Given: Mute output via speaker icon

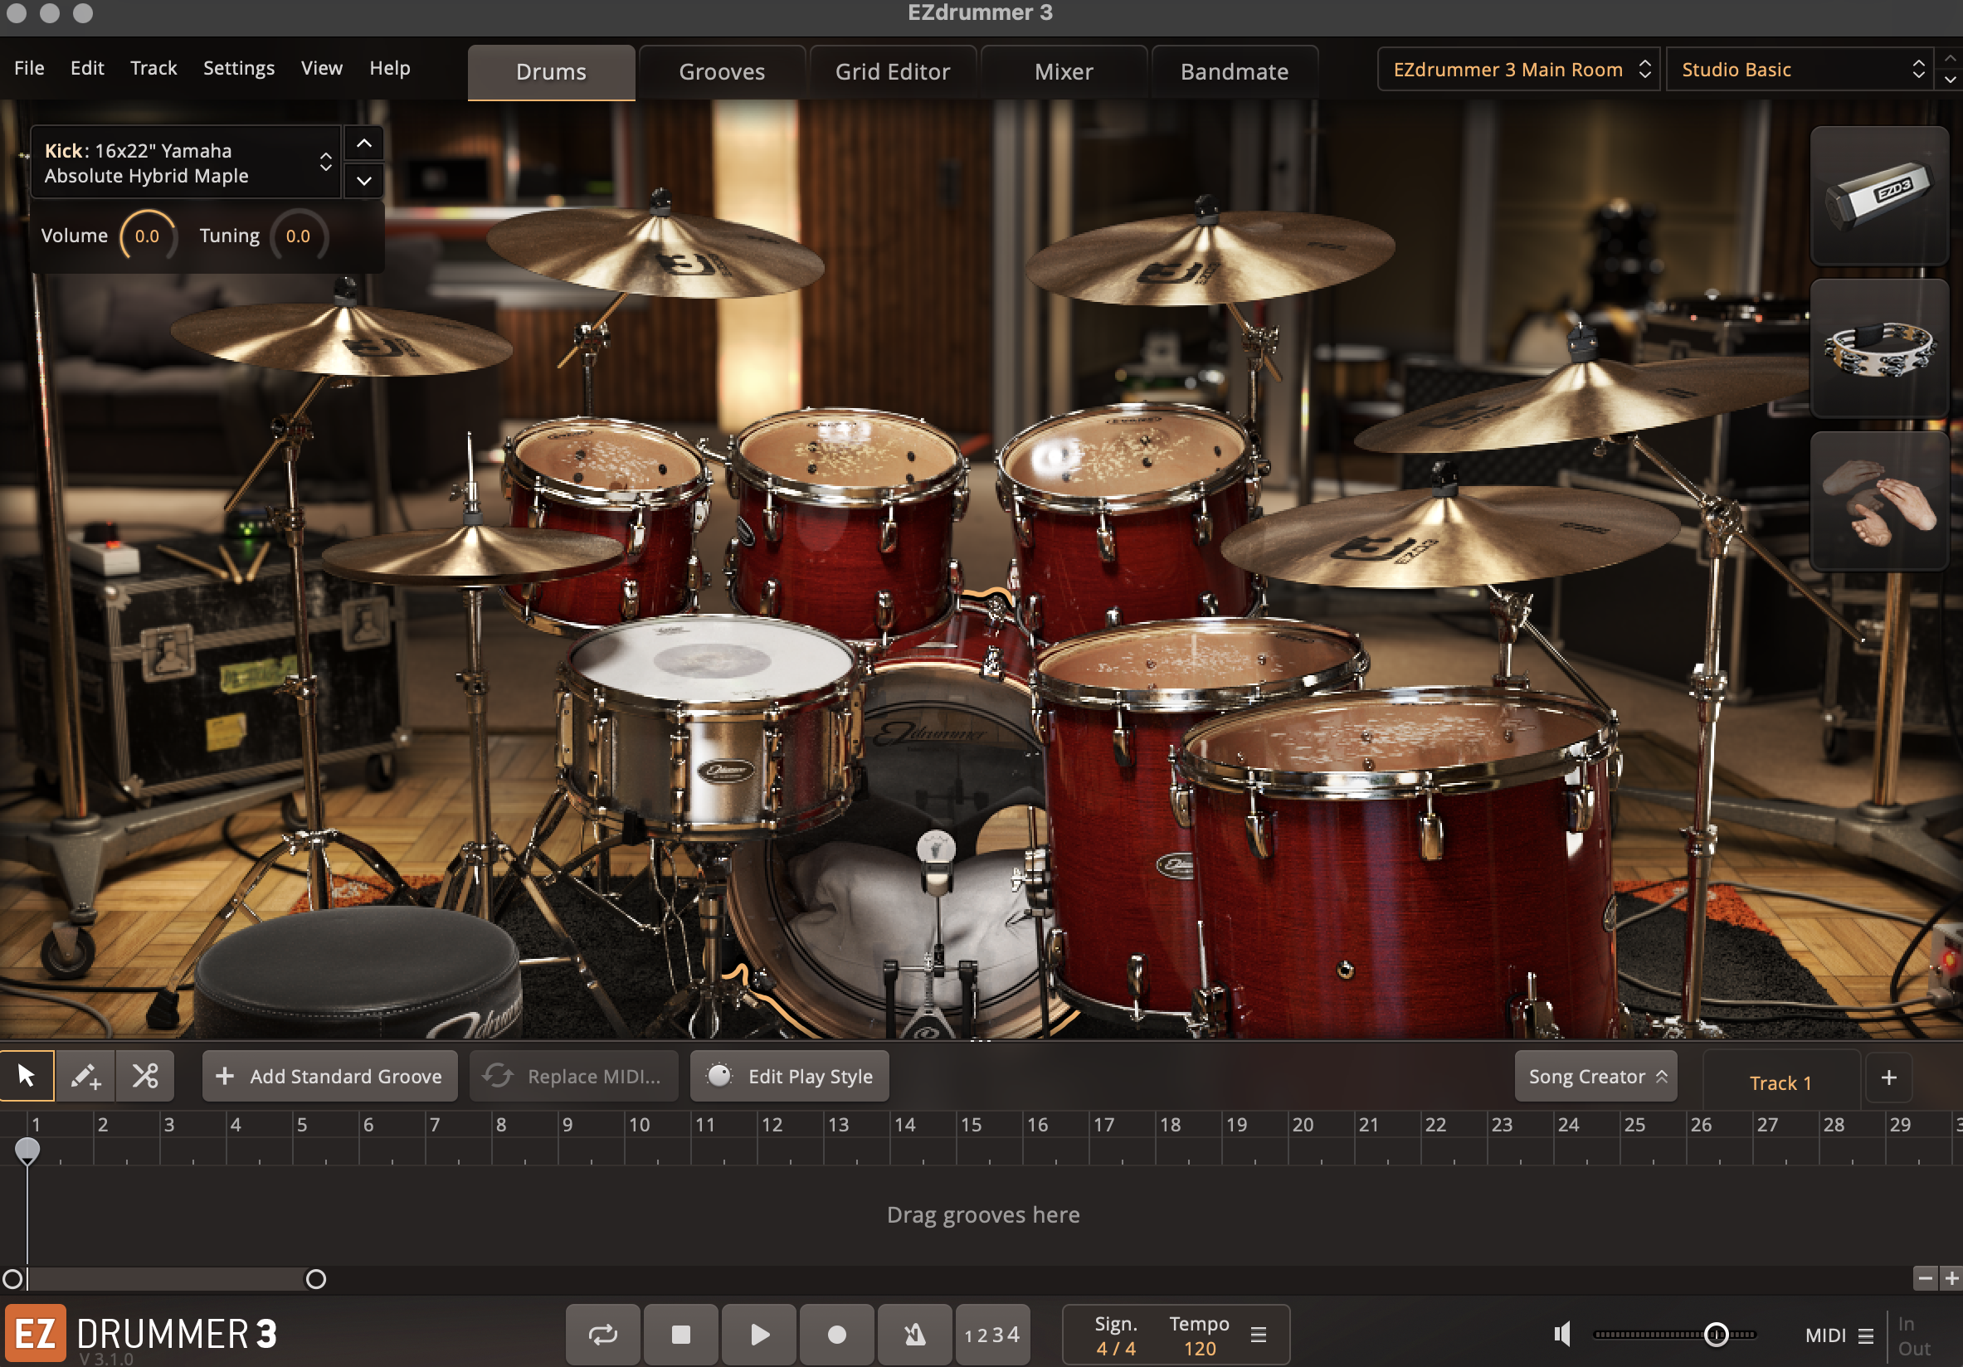Looking at the screenshot, I should coord(1562,1335).
